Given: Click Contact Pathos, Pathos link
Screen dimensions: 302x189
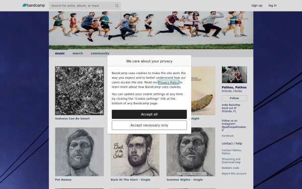Looking at the screenshot, I should (x=232, y=152).
